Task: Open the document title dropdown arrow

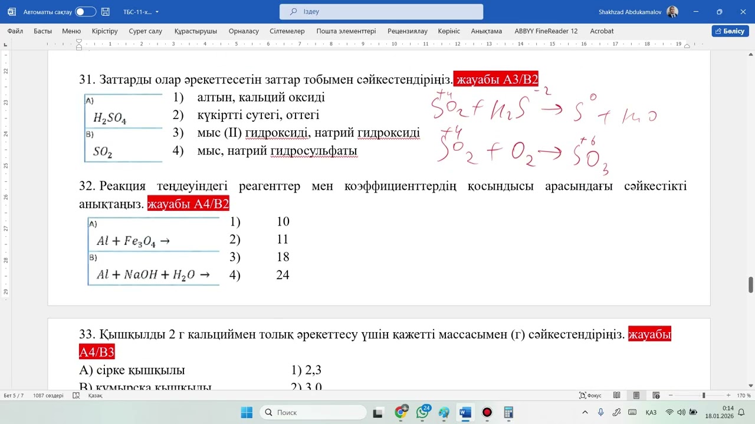Action: [157, 12]
